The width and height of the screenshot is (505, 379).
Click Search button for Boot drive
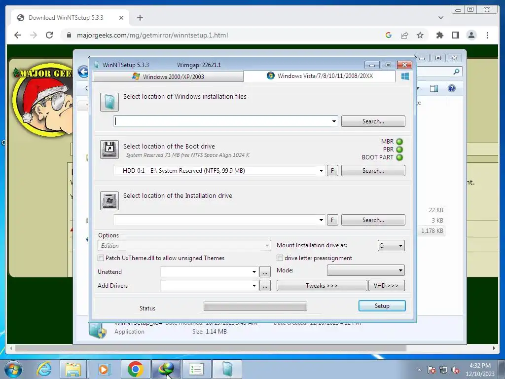(373, 170)
